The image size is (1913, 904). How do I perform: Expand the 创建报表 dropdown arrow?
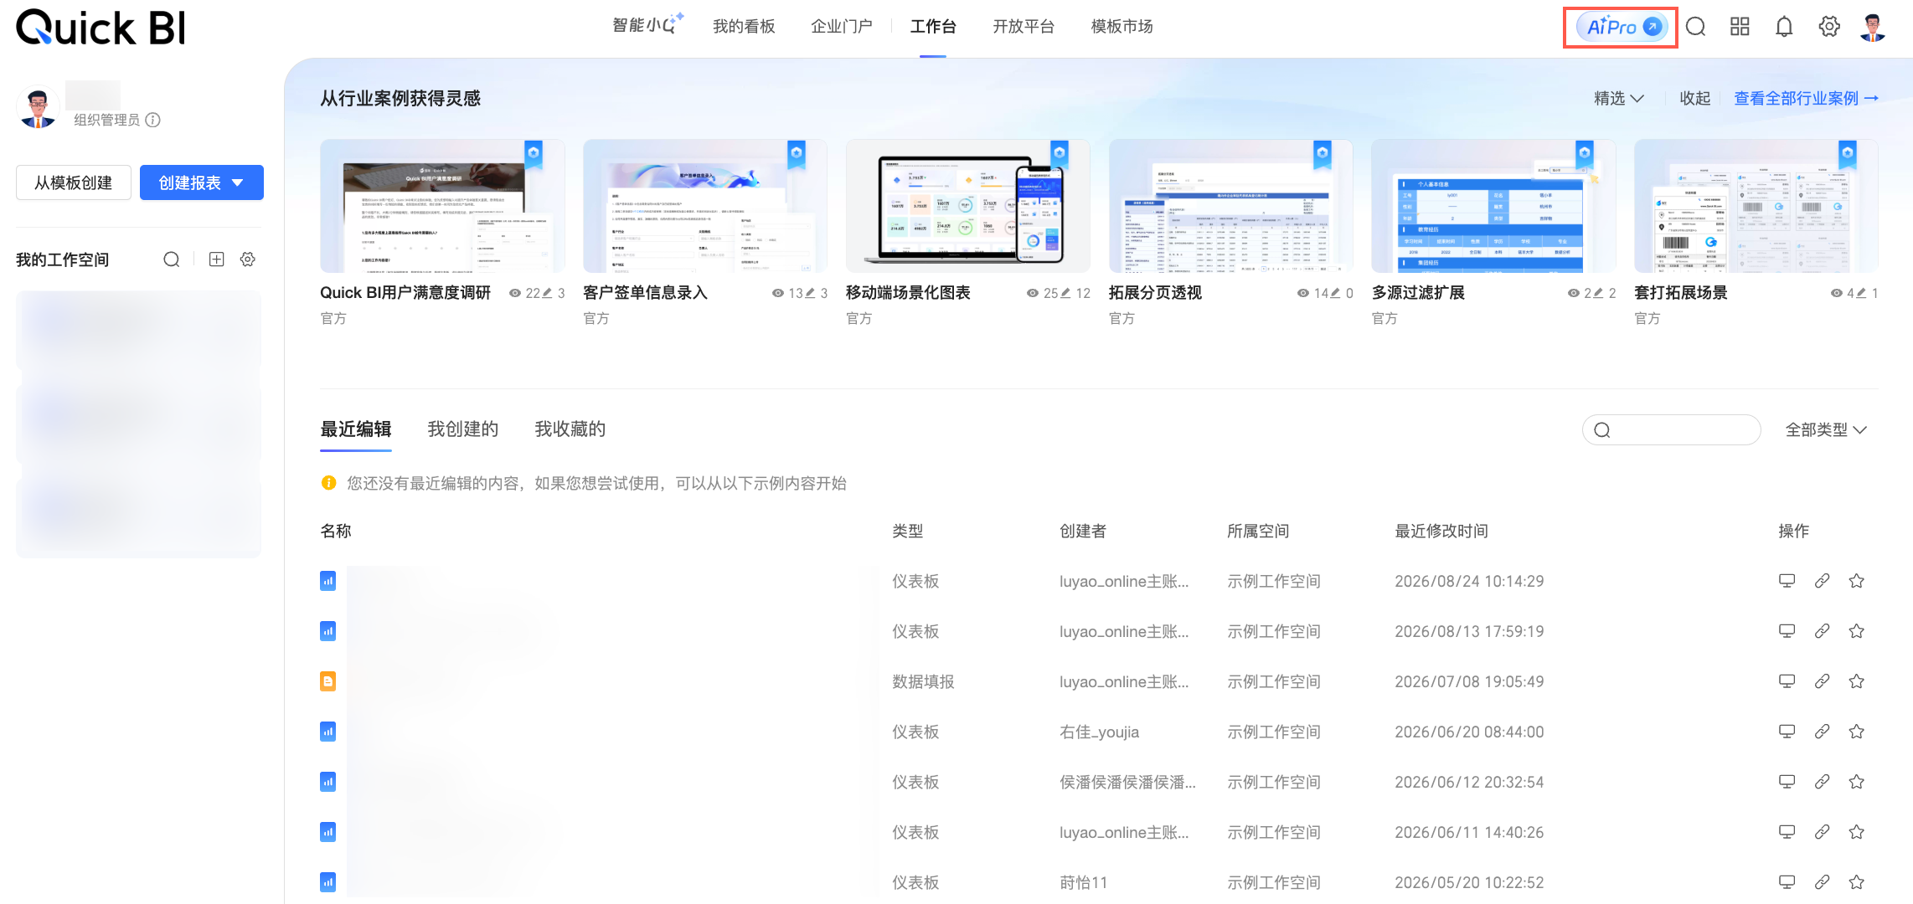click(238, 182)
